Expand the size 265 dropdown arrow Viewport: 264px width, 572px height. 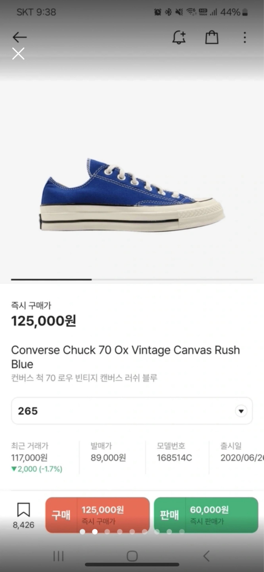tap(241, 411)
